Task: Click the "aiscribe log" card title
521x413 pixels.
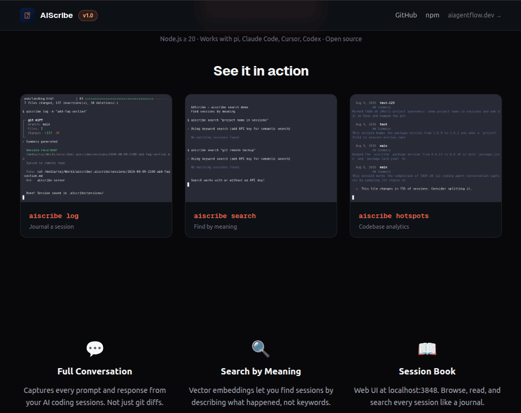Action: [x=54, y=216]
